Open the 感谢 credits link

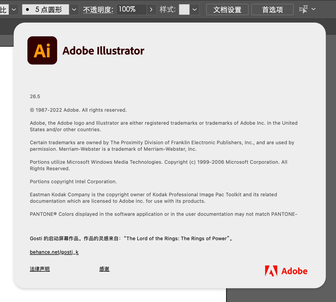(x=104, y=269)
